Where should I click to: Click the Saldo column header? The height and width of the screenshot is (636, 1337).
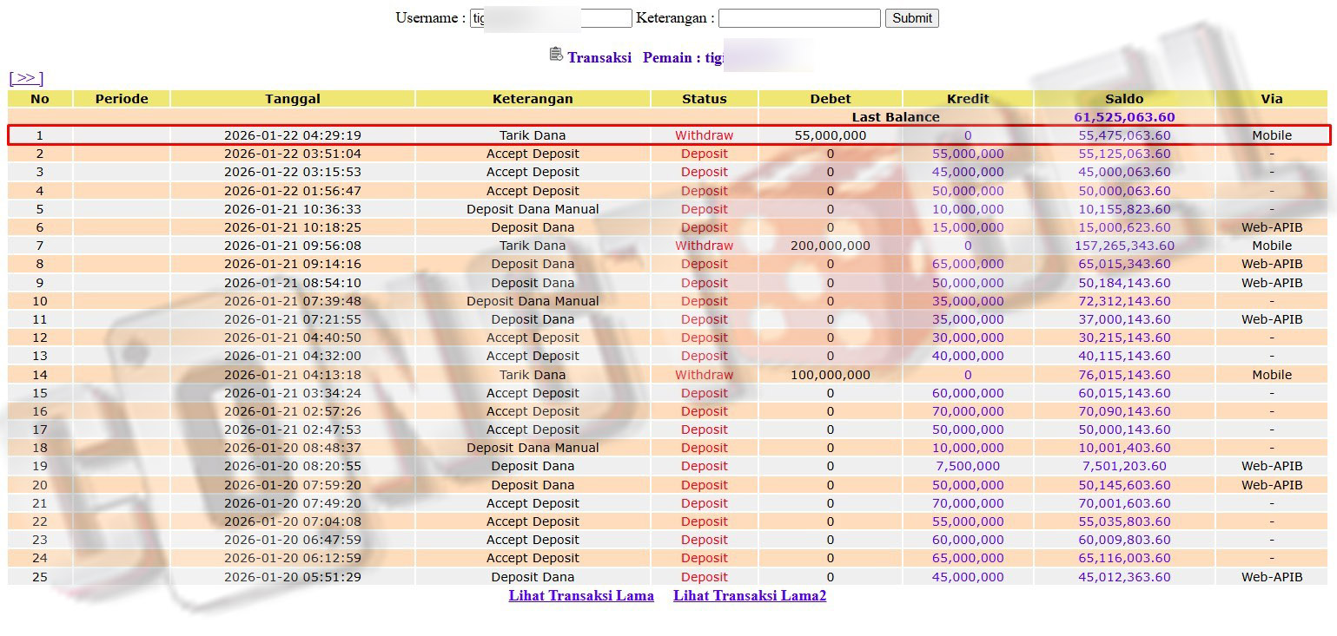point(1124,99)
